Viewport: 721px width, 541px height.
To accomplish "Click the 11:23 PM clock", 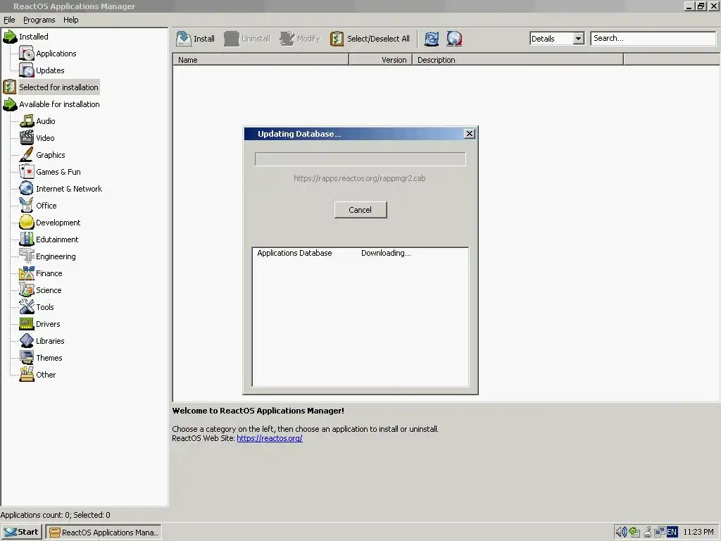I will pos(698,533).
